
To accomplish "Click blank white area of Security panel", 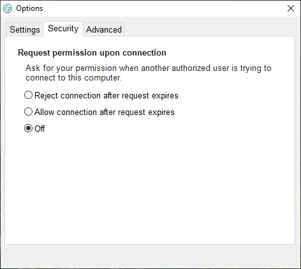I will 150,187.
